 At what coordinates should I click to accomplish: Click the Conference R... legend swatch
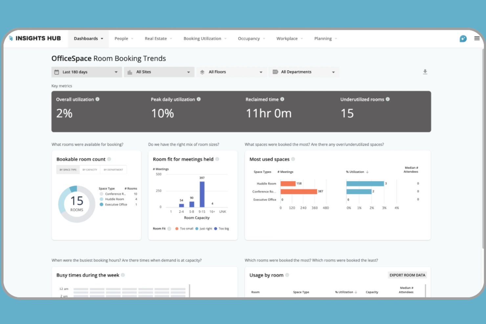101,194
